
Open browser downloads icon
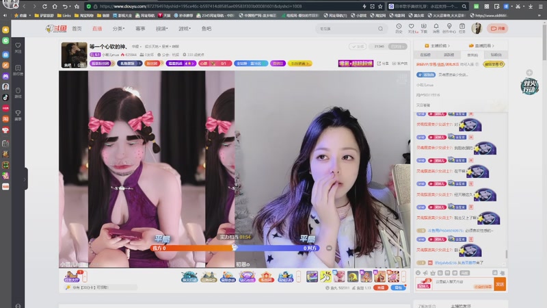click(531, 6)
